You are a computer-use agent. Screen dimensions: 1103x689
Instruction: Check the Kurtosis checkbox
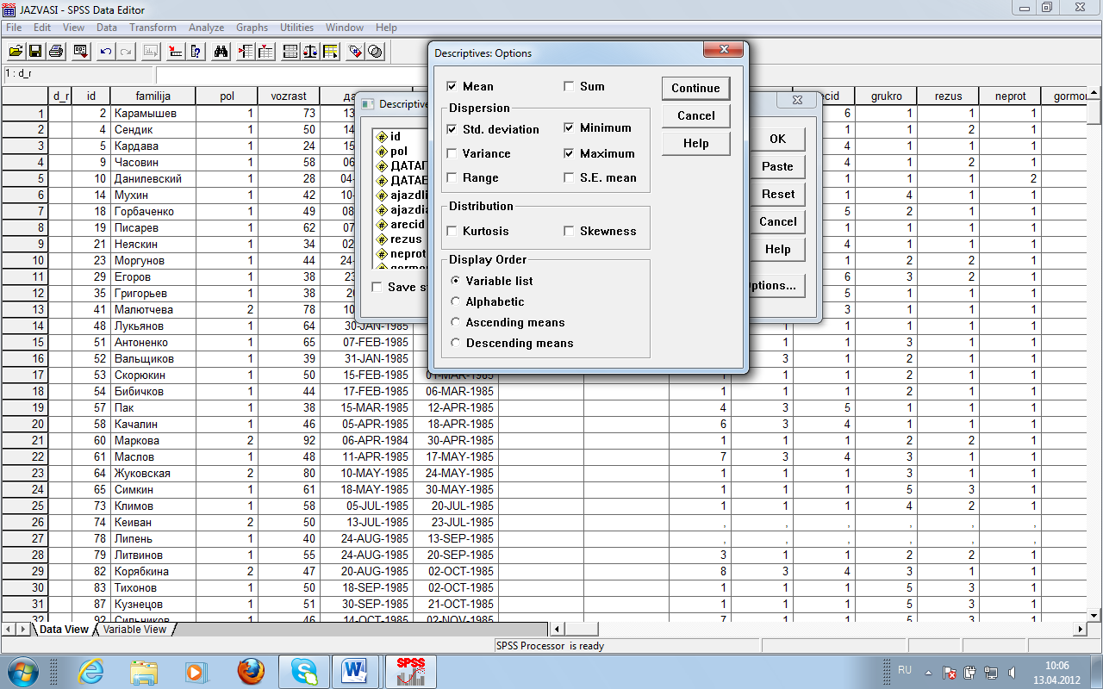pos(452,231)
